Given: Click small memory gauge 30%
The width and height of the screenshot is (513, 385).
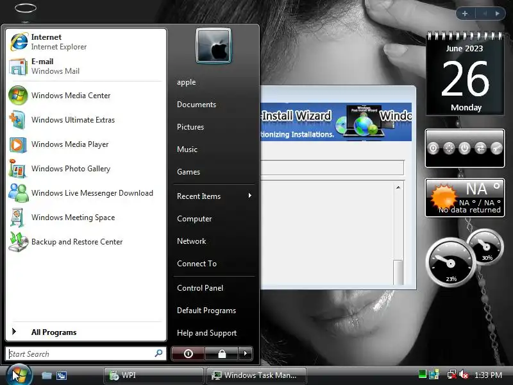Looking at the screenshot, I should click(487, 246).
